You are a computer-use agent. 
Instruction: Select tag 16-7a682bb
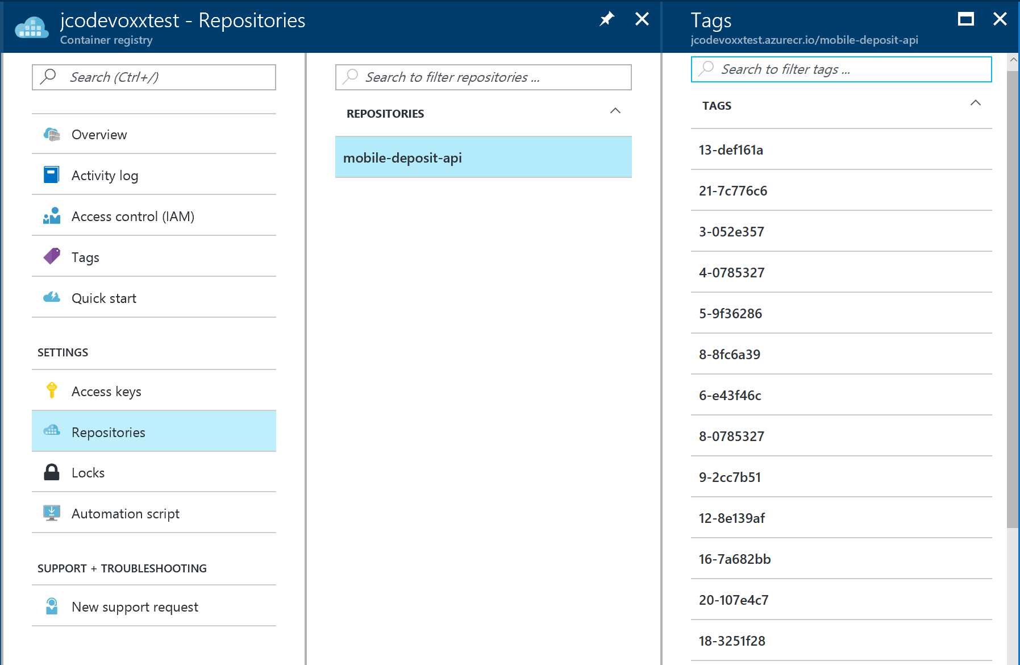[x=842, y=559]
